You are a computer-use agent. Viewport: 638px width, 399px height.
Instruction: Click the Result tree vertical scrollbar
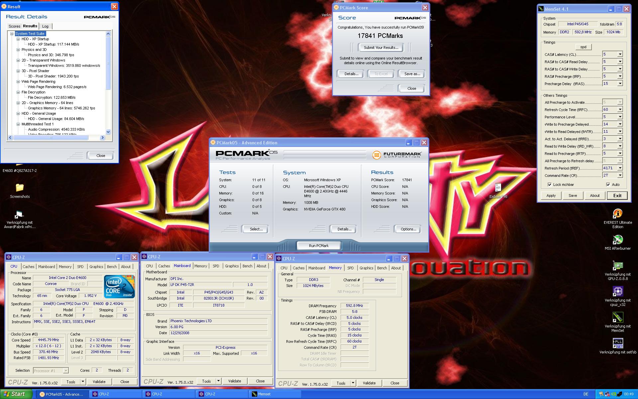point(108,82)
